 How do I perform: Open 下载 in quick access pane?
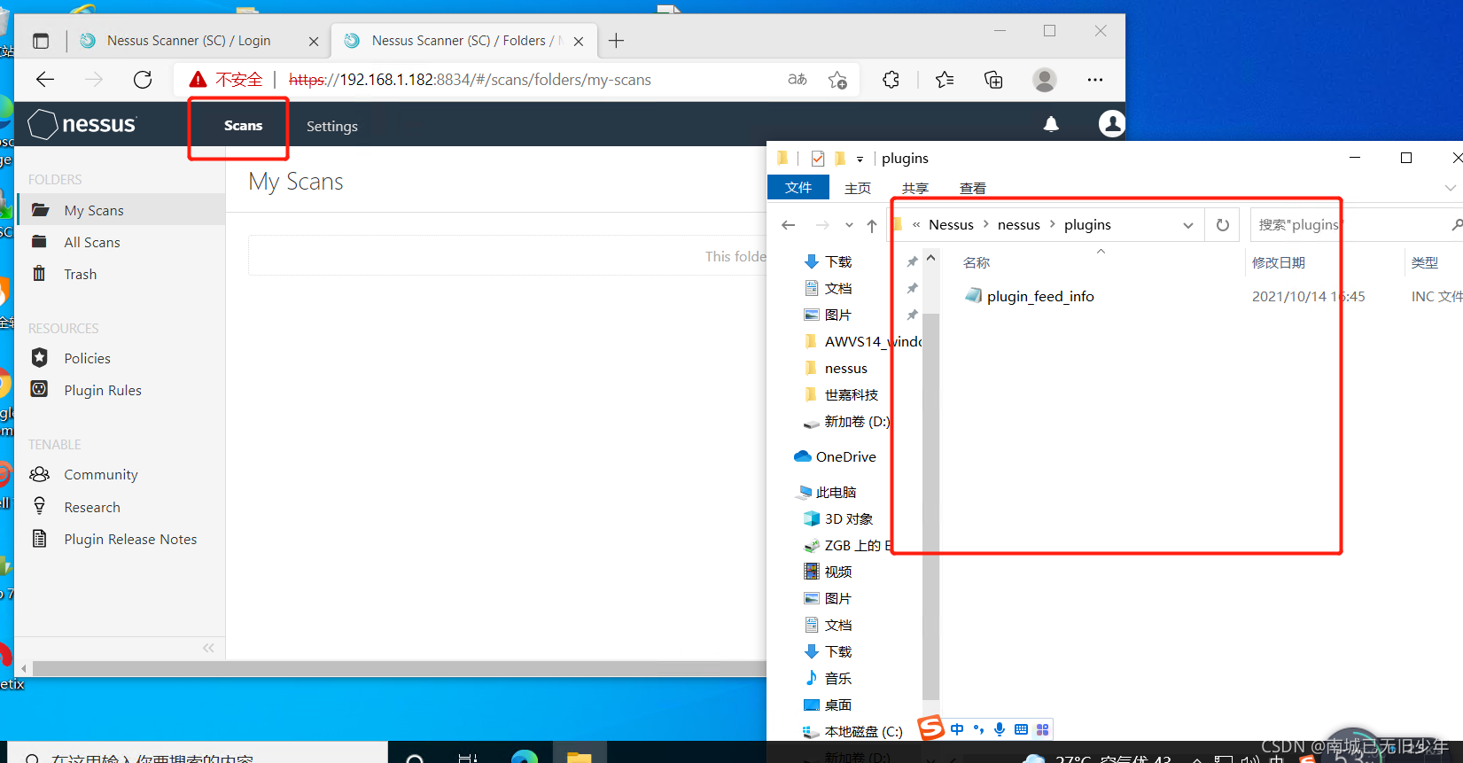pos(837,261)
